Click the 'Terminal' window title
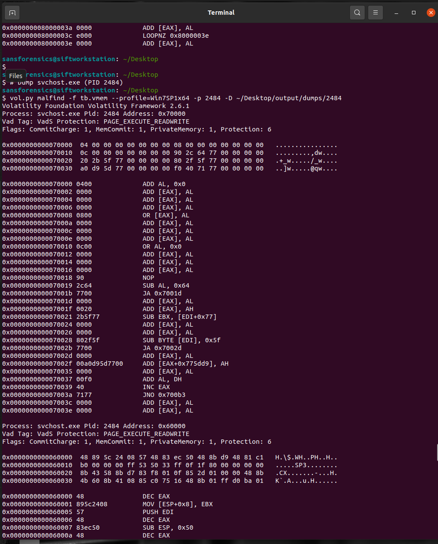 coord(221,13)
